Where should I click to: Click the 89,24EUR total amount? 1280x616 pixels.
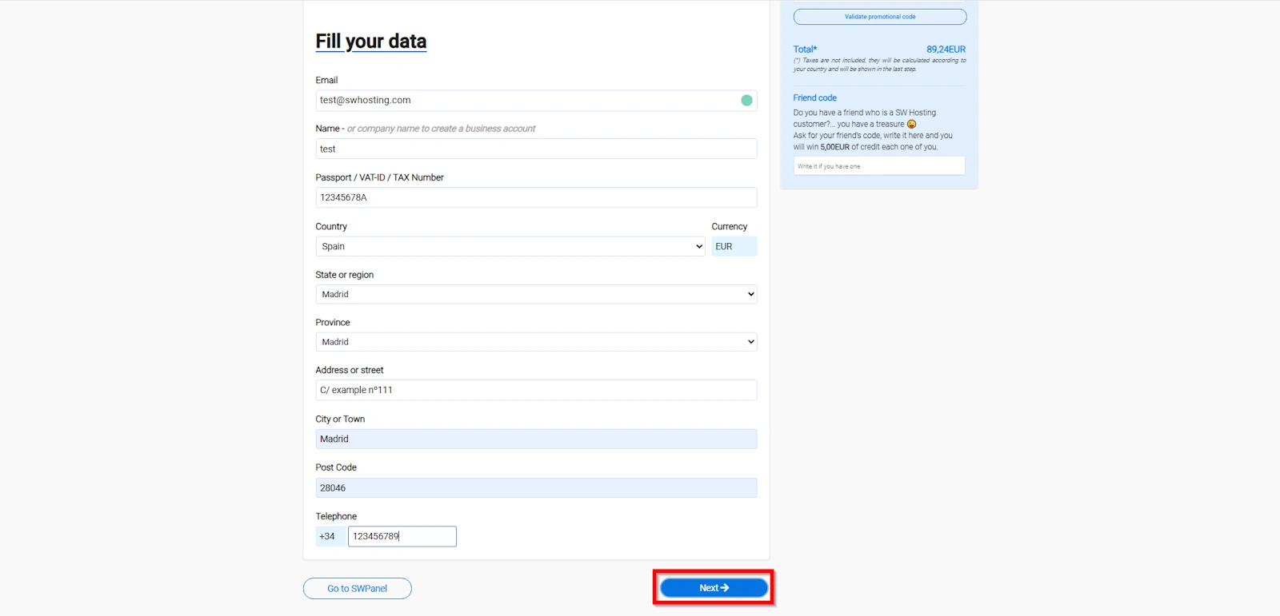click(946, 50)
